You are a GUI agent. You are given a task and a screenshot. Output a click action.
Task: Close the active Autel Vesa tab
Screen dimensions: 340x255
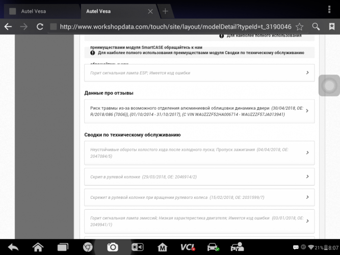(150, 11)
